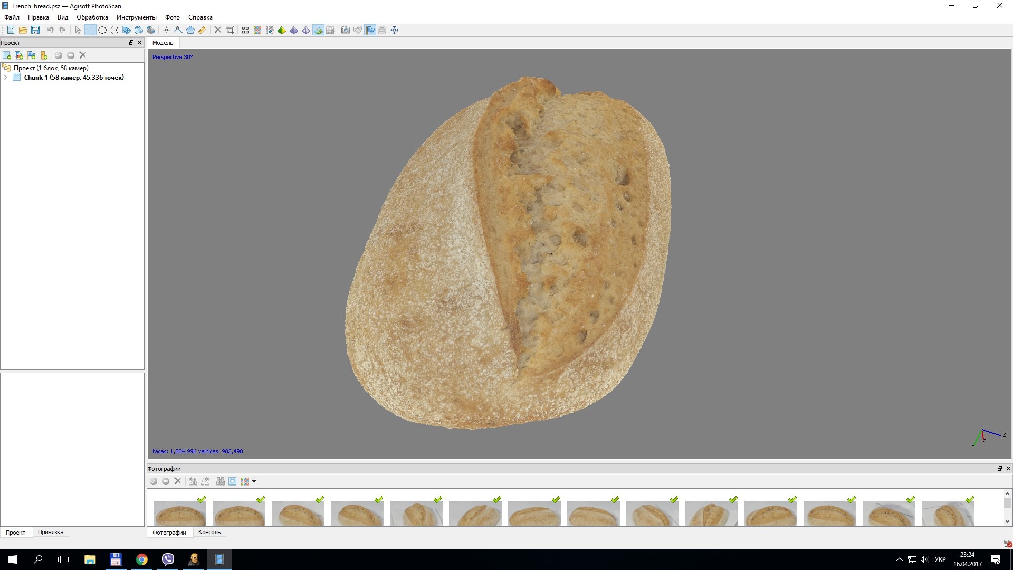Viewport: 1013px width, 570px height.
Task: Enable selected cameras via check icon
Action: pos(59,55)
